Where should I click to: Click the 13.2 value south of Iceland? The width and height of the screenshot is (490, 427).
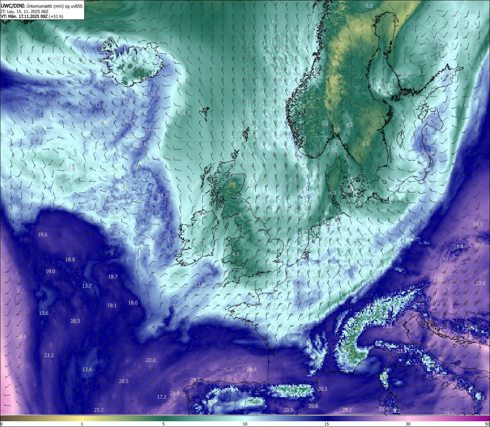[103, 85]
